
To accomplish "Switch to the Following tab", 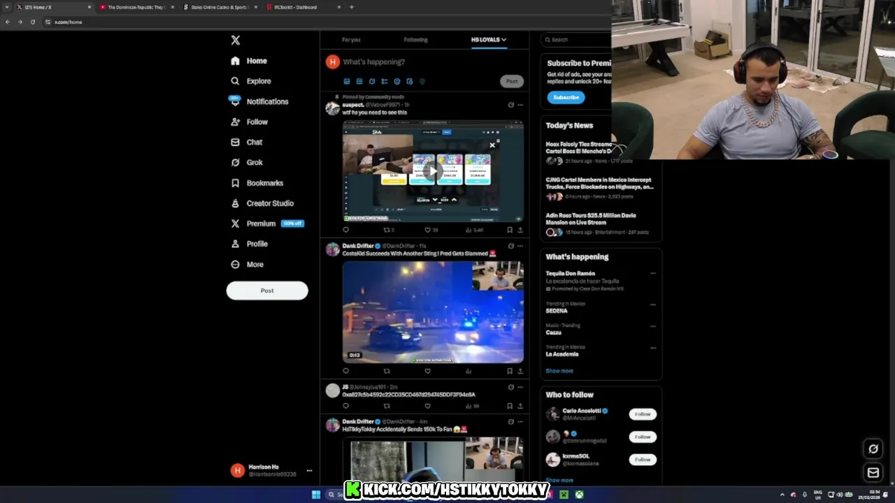I will coord(415,40).
